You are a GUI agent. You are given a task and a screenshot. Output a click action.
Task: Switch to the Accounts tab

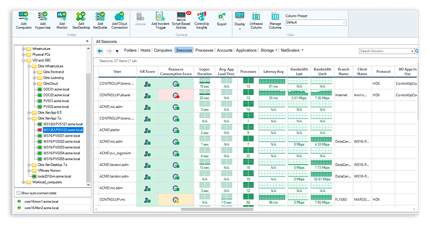pyautogui.click(x=225, y=51)
